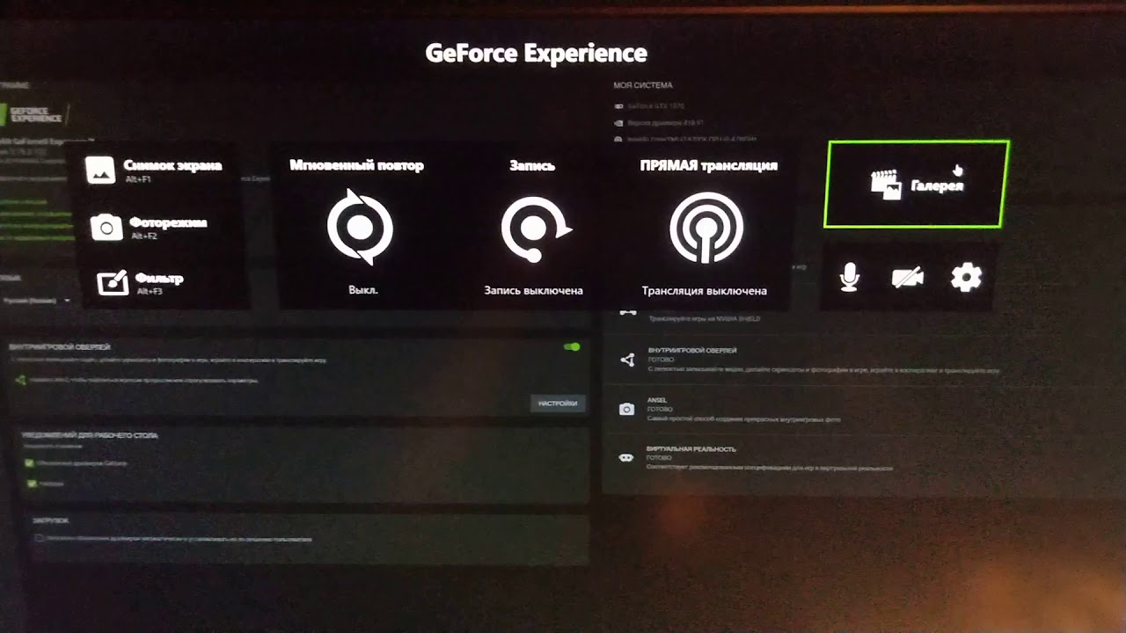Expand the Русский language dropdown
This screenshot has width=1126, height=633.
tap(36, 301)
